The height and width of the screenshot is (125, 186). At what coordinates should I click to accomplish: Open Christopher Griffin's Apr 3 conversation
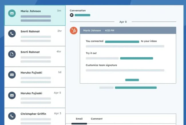click(35, 117)
